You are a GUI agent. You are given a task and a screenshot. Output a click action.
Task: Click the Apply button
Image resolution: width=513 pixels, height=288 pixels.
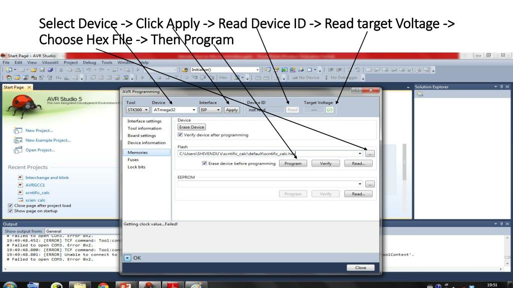(x=231, y=110)
